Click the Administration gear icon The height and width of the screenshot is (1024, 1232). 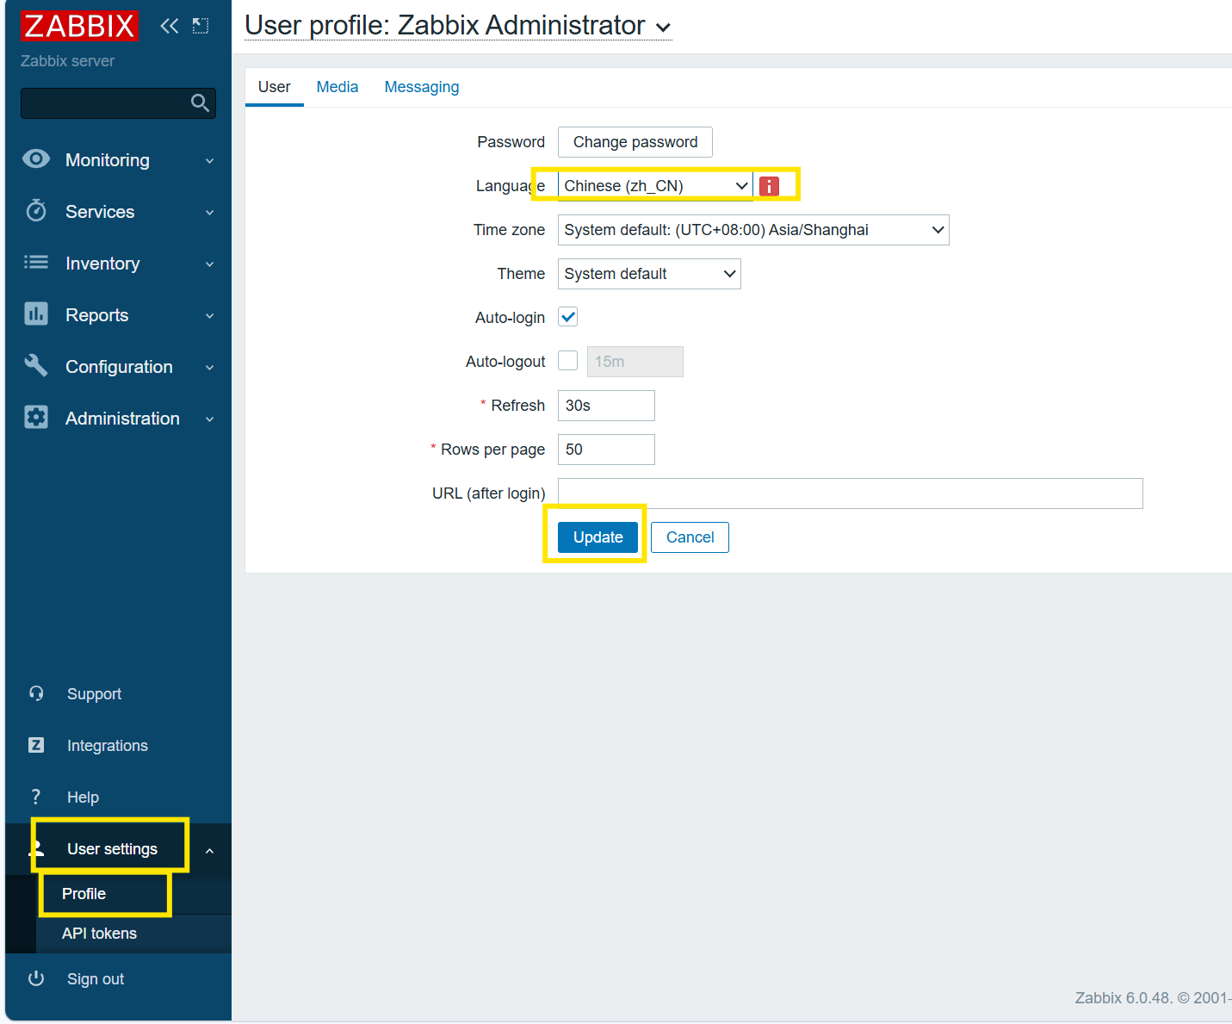click(36, 418)
